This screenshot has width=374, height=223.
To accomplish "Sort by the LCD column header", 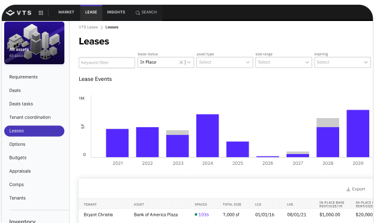I will (258, 204).
